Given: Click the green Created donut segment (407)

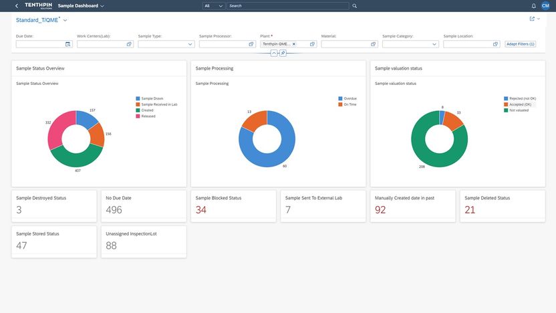Looking at the screenshot, I should (x=78, y=159).
